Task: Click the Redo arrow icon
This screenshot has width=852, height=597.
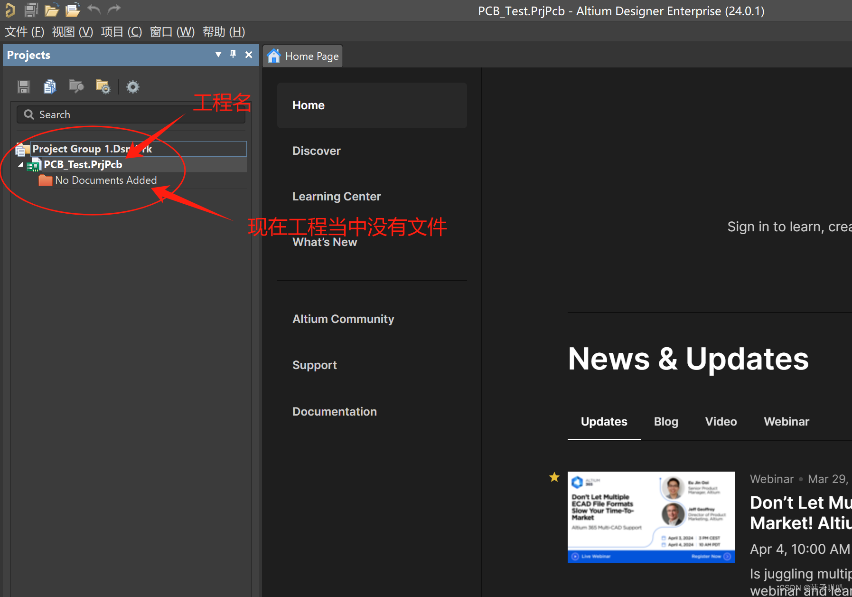Action: point(114,9)
